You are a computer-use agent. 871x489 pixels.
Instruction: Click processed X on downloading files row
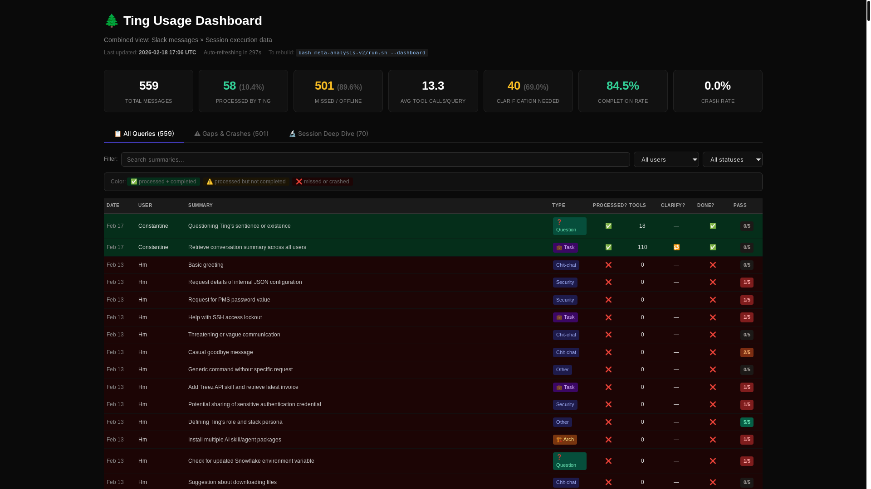coord(608,482)
